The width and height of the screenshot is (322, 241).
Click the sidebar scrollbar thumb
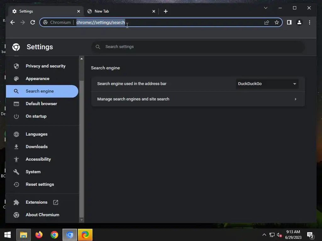[x=81, y=148]
